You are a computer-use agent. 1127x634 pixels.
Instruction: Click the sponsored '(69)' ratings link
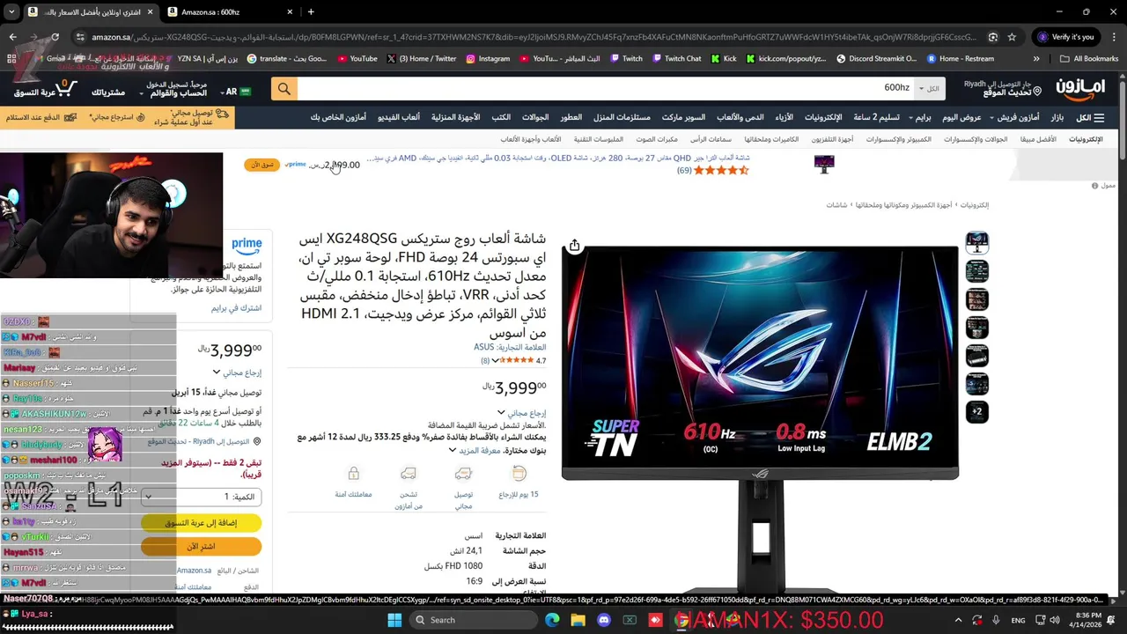[684, 170]
